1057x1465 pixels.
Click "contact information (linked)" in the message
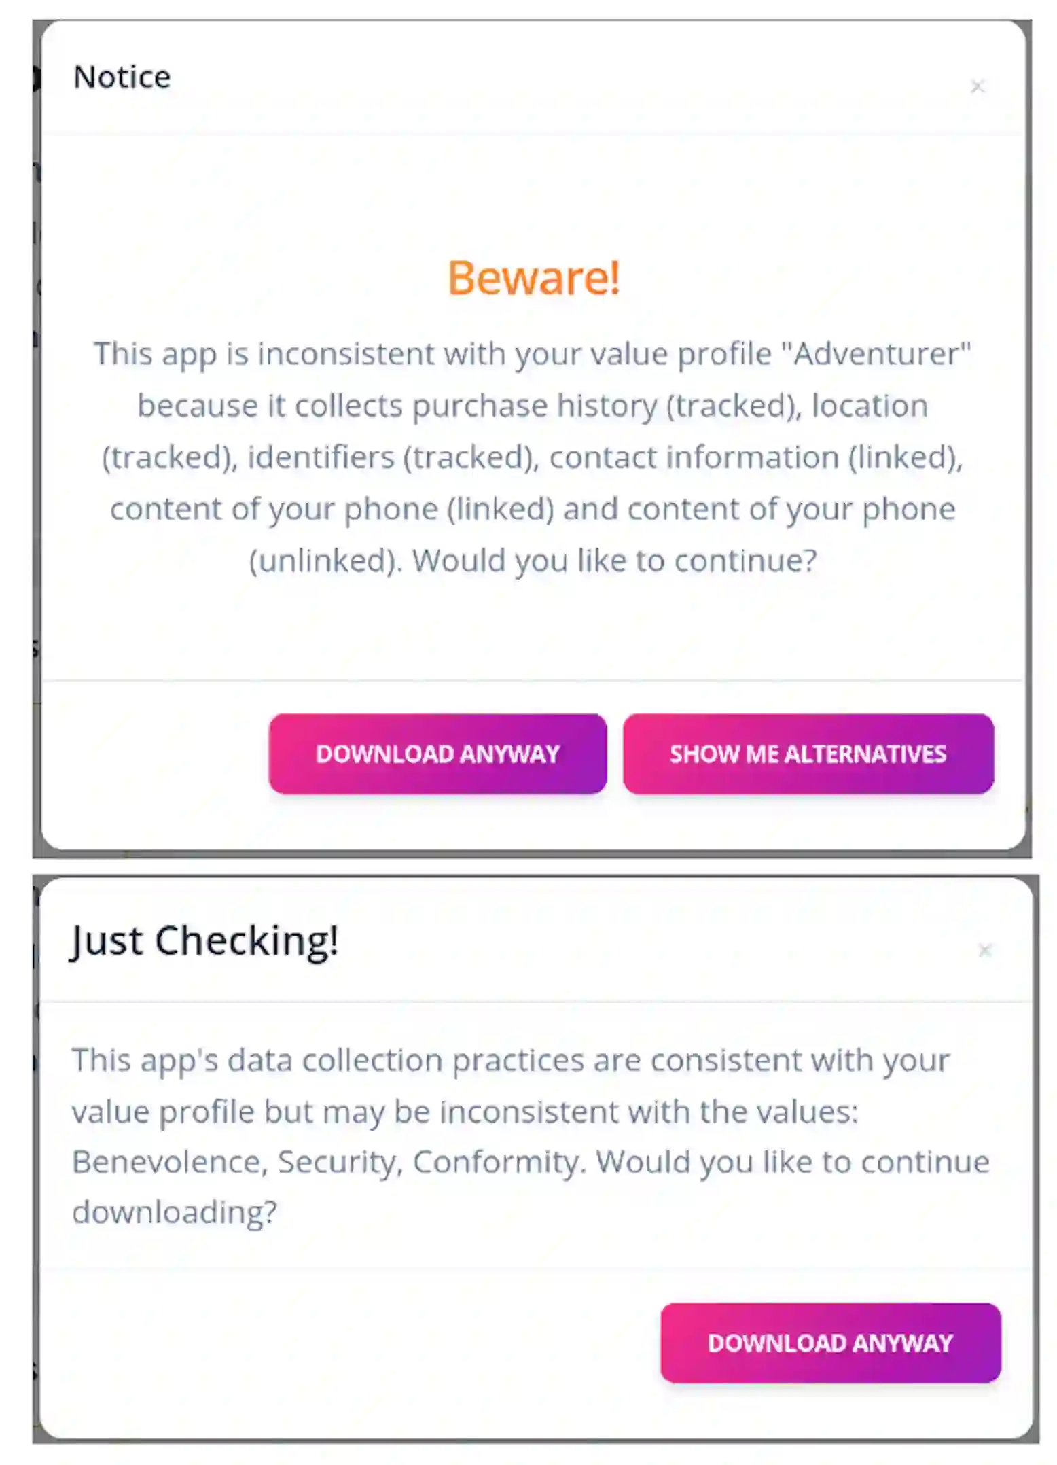755,457
